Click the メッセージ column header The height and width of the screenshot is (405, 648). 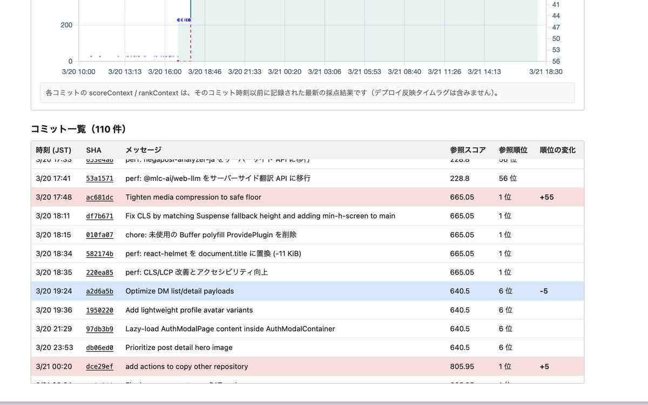pos(143,150)
